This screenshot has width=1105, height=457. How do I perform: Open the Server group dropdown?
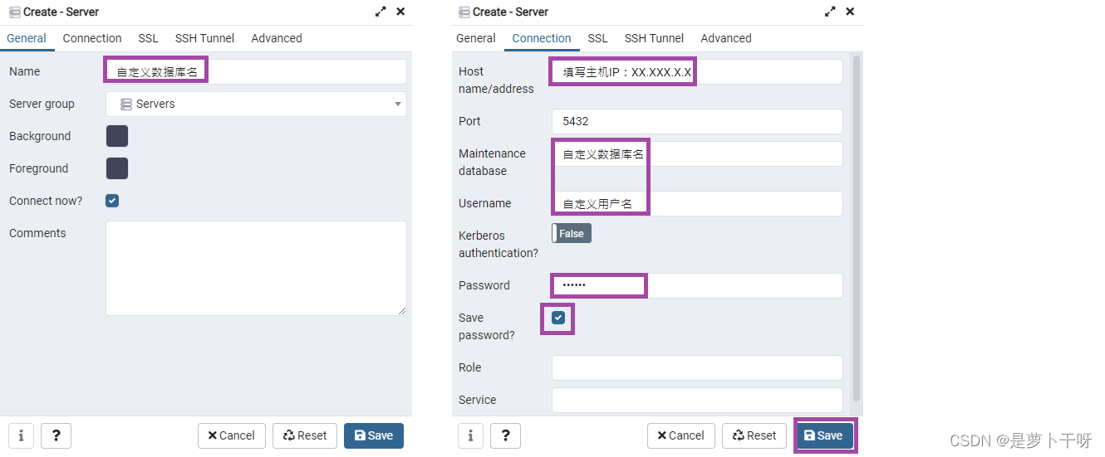(x=256, y=104)
